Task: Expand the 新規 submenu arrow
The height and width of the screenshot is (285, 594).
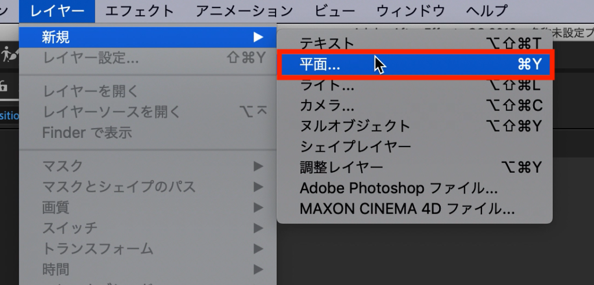Action: coord(258,37)
